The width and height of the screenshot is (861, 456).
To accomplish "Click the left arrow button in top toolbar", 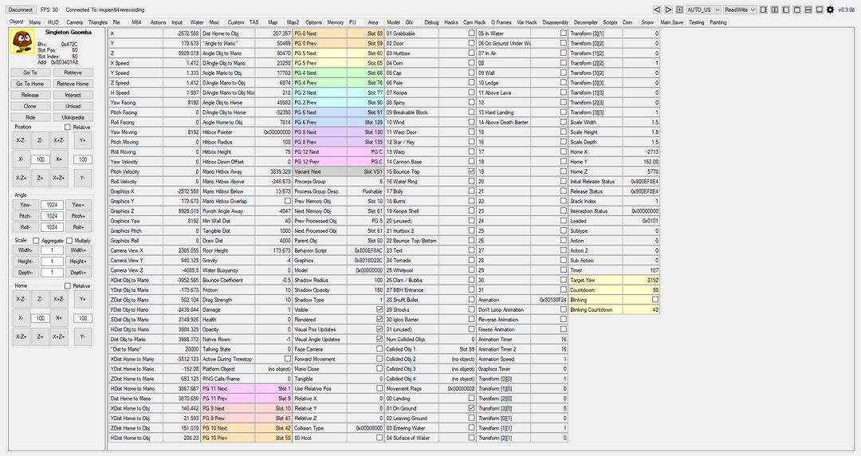I will click(657, 10).
